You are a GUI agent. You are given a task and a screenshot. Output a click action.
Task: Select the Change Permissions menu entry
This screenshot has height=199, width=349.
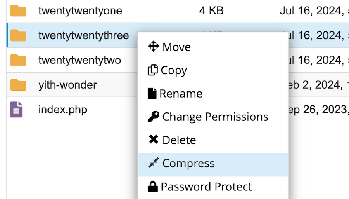pyautogui.click(x=215, y=117)
